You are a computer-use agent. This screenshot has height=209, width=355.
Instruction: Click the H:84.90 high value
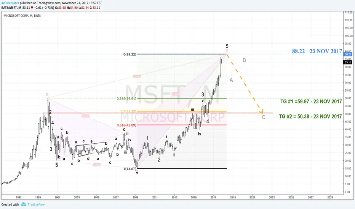(72, 8)
